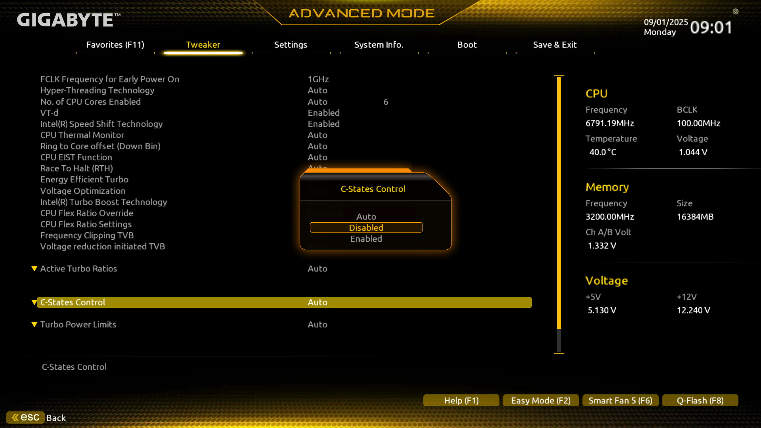Screen dimensions: 761x428
Task: Choose Auto option in C-States popup
Action: [x=366, y=217]
